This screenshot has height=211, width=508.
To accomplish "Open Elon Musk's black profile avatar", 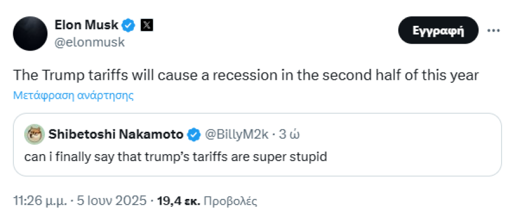I will pyautogui.click(x=30, y=33).
